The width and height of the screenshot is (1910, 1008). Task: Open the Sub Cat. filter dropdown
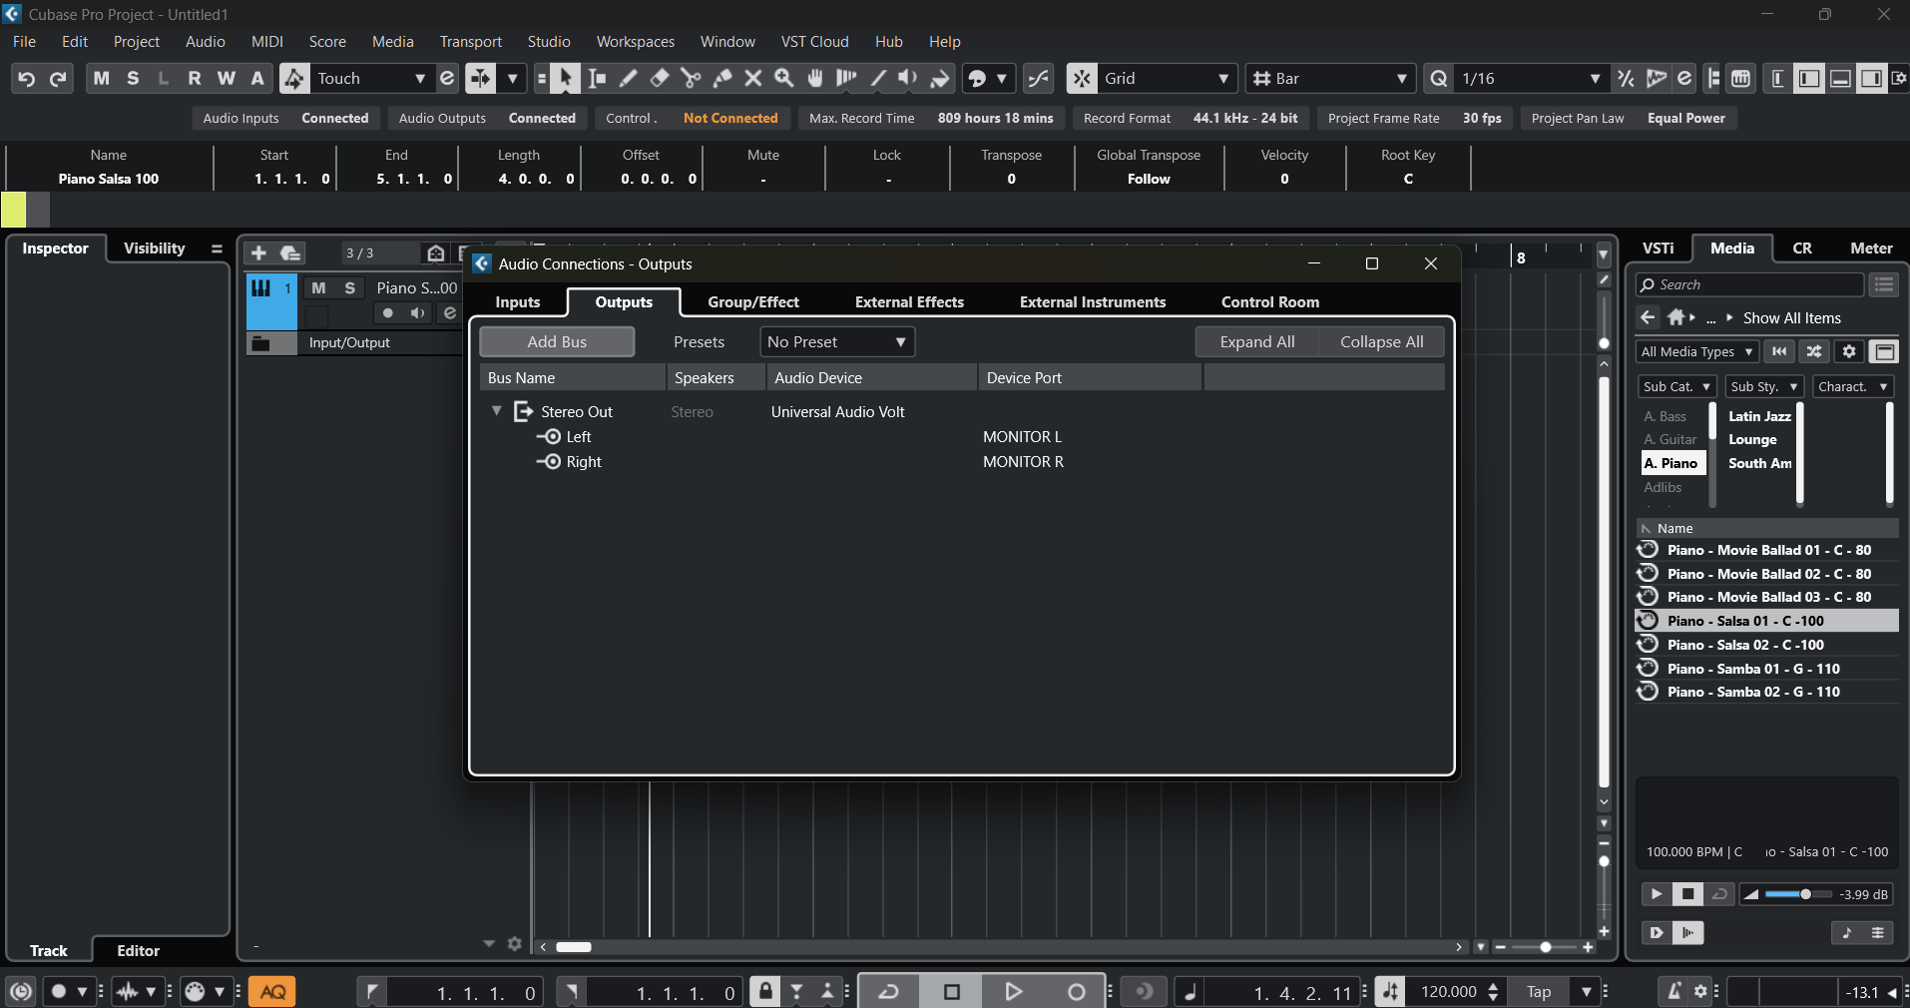[x=1676, y=386]
